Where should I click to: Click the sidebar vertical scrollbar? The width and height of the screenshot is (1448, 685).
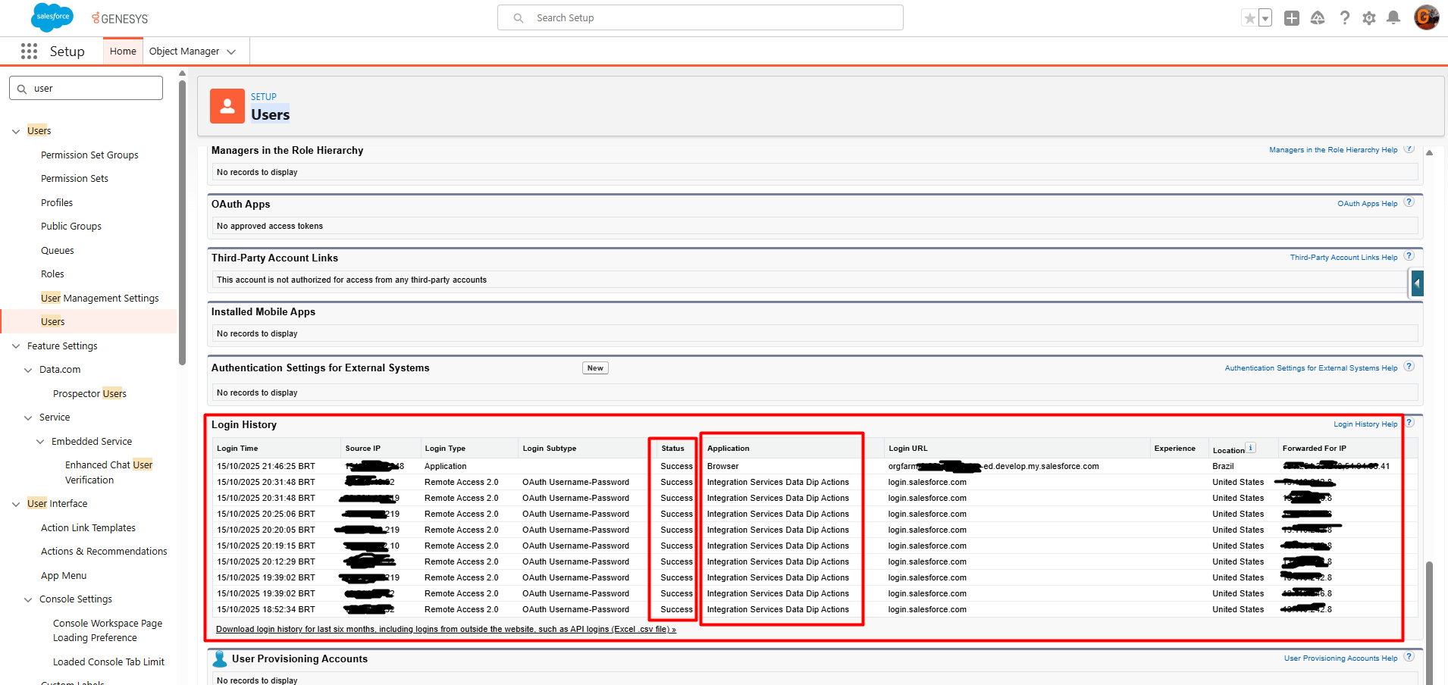click(182, 222)
